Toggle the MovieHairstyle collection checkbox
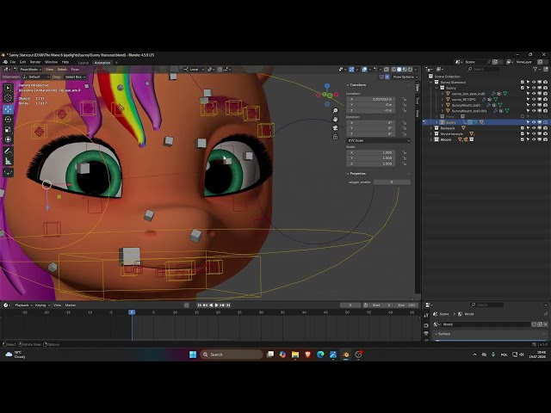 tap(523, 134)
